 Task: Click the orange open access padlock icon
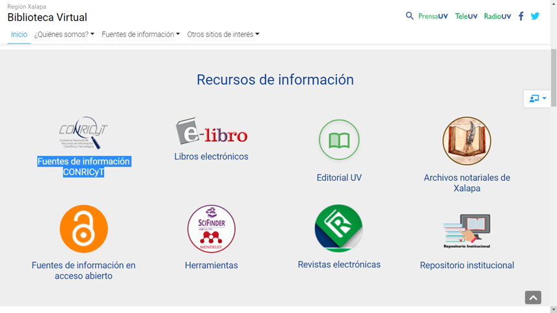coord(83,229)
